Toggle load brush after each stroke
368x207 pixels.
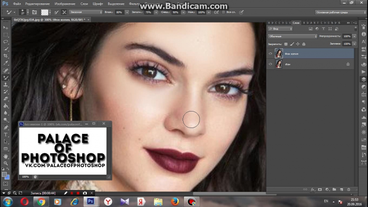tap(56, 12)
